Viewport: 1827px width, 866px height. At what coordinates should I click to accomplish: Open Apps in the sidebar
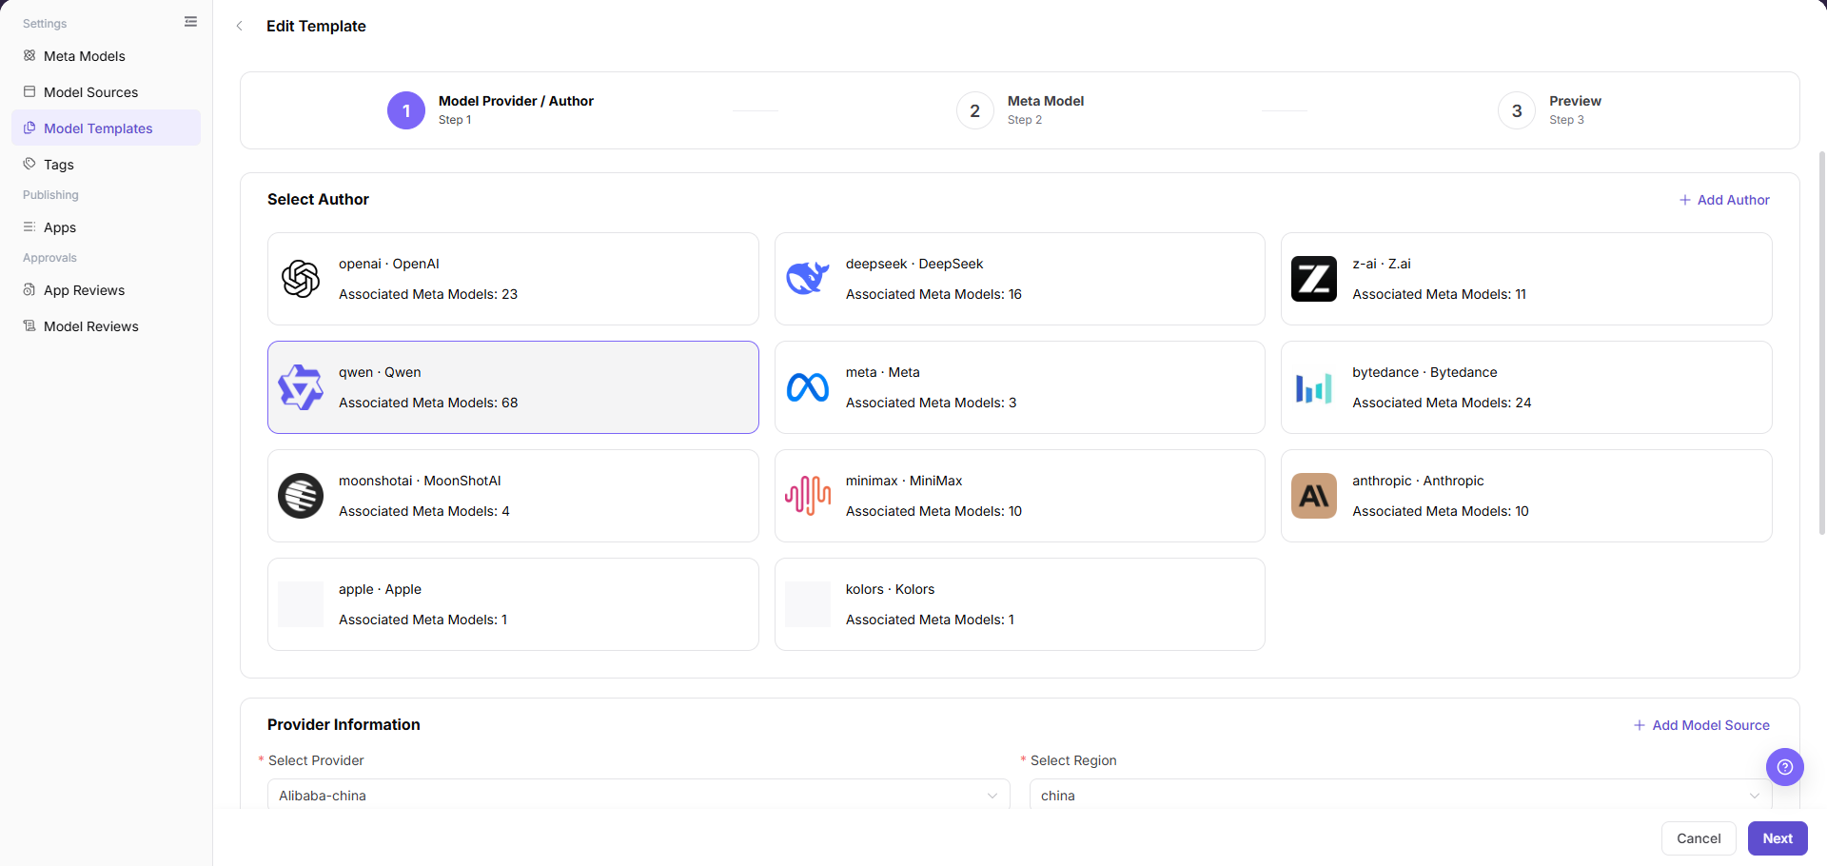tap(106, 227)
